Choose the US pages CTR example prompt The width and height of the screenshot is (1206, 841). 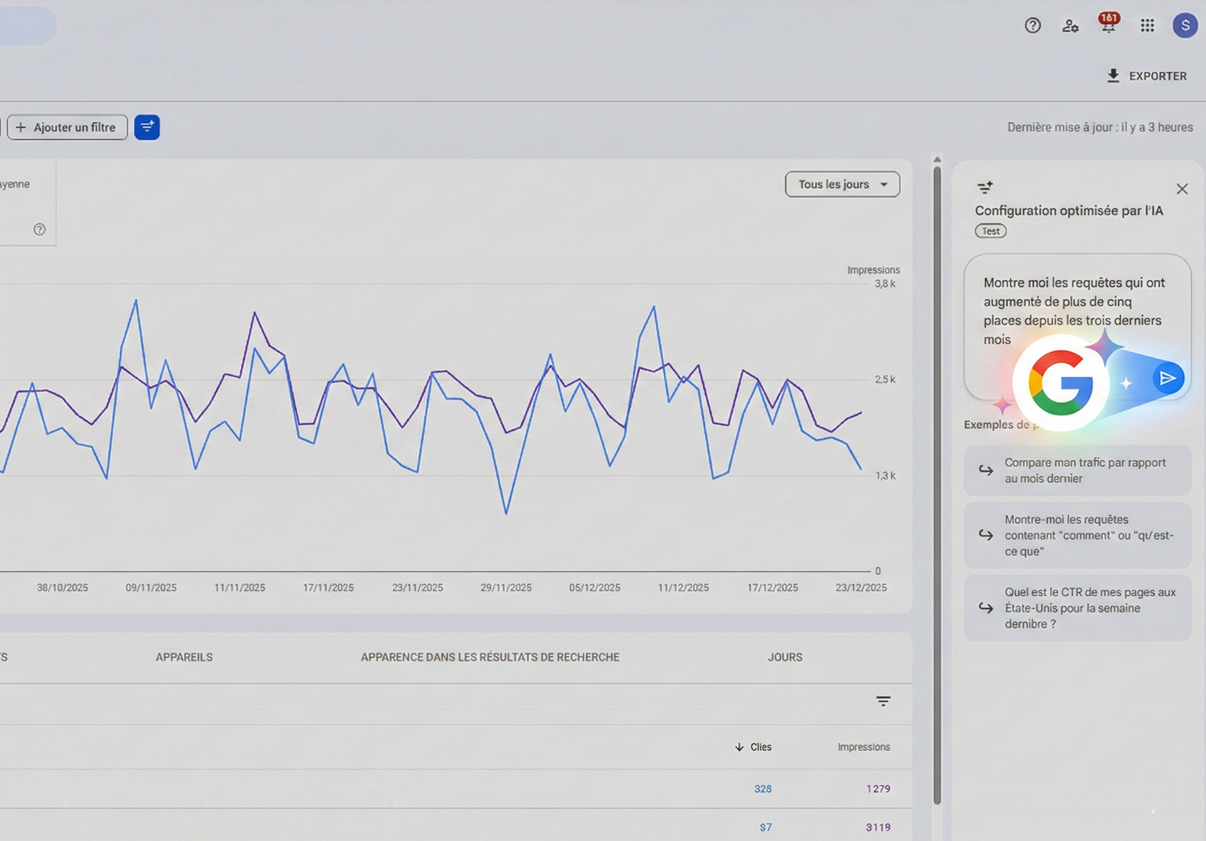point(1077,608)
